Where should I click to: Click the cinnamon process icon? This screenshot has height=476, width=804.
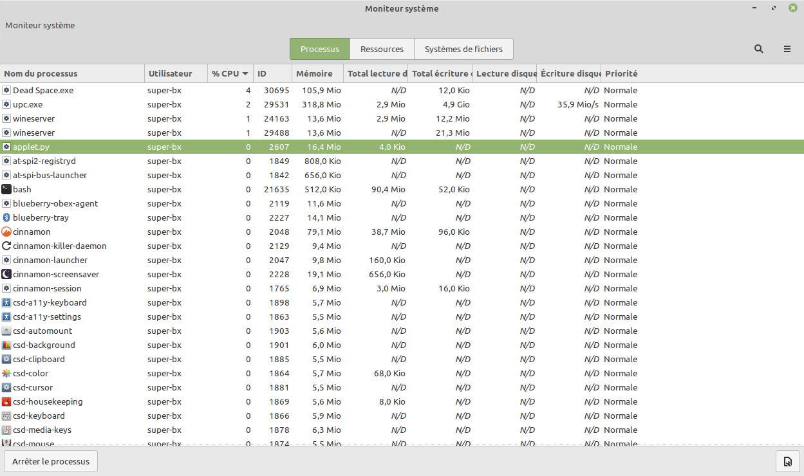6,232
